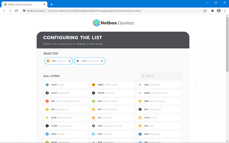Click the BAND Protocol icon
This screenshot has width=229, height=143.
point(140,93)
